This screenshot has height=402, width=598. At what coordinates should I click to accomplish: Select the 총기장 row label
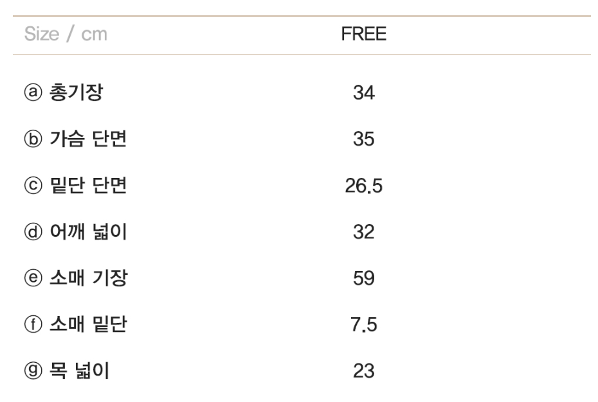coord(76,94)
